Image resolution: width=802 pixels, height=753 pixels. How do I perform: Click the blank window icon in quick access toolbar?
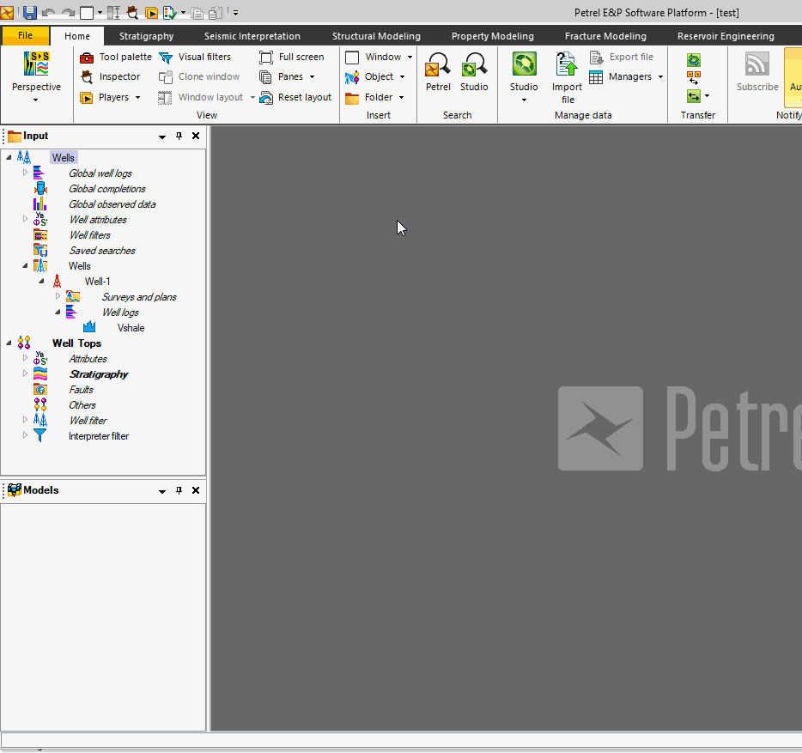point(87,12)
